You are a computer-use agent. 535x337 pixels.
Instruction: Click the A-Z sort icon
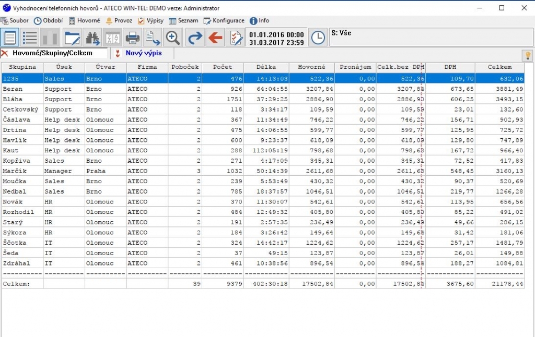[112, 38]
